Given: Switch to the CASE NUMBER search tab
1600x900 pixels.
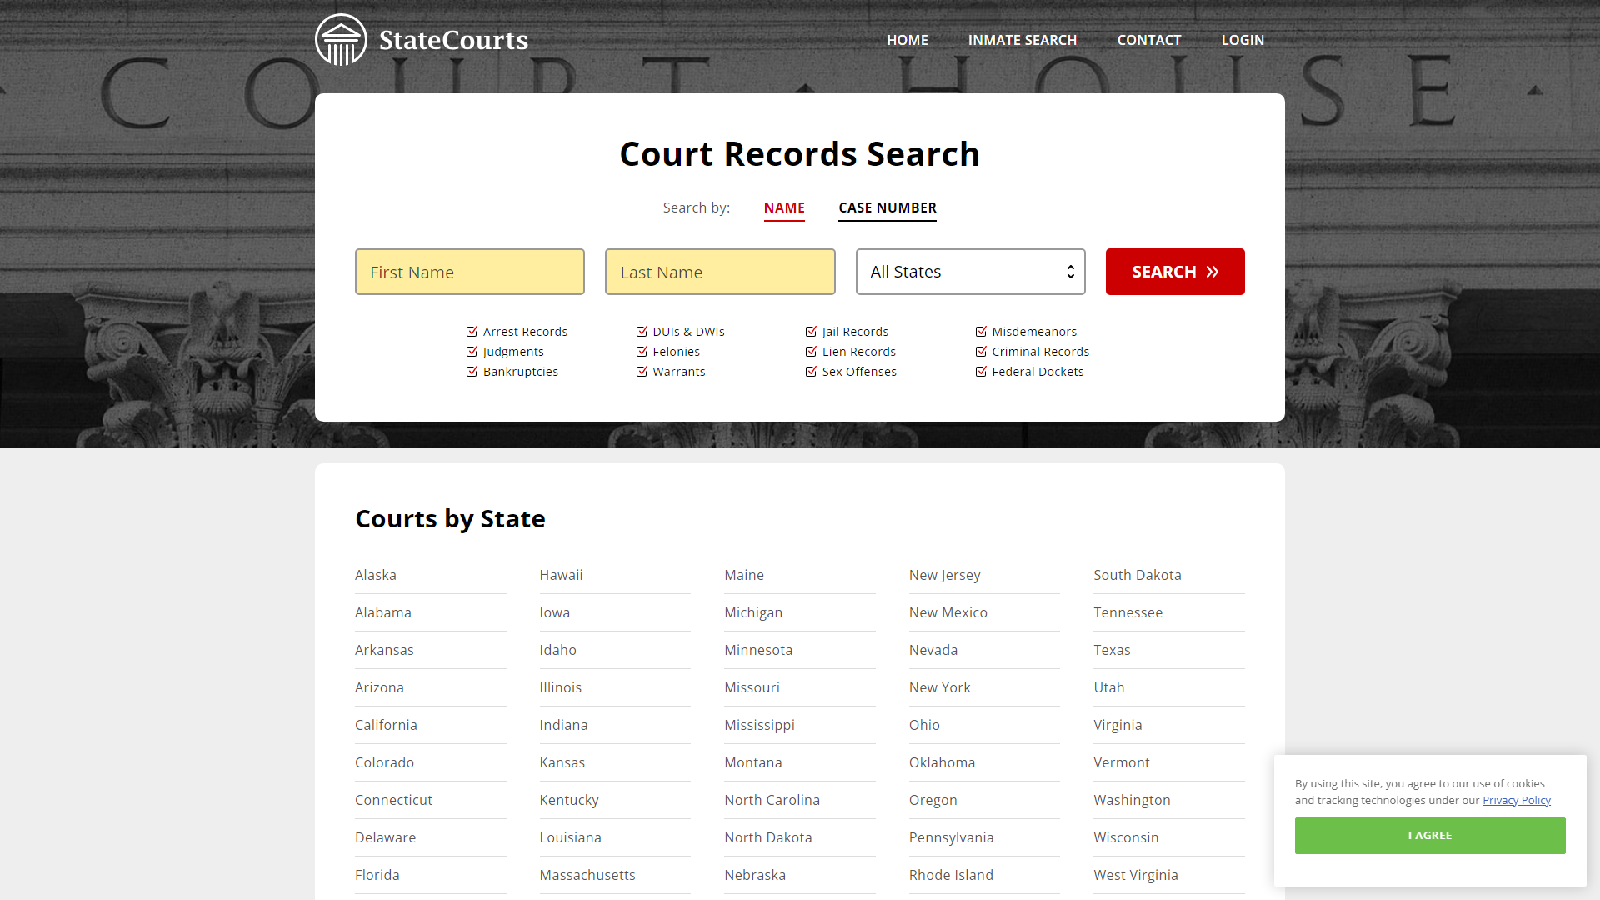Looking at the screenshot, I should [887, 207].
